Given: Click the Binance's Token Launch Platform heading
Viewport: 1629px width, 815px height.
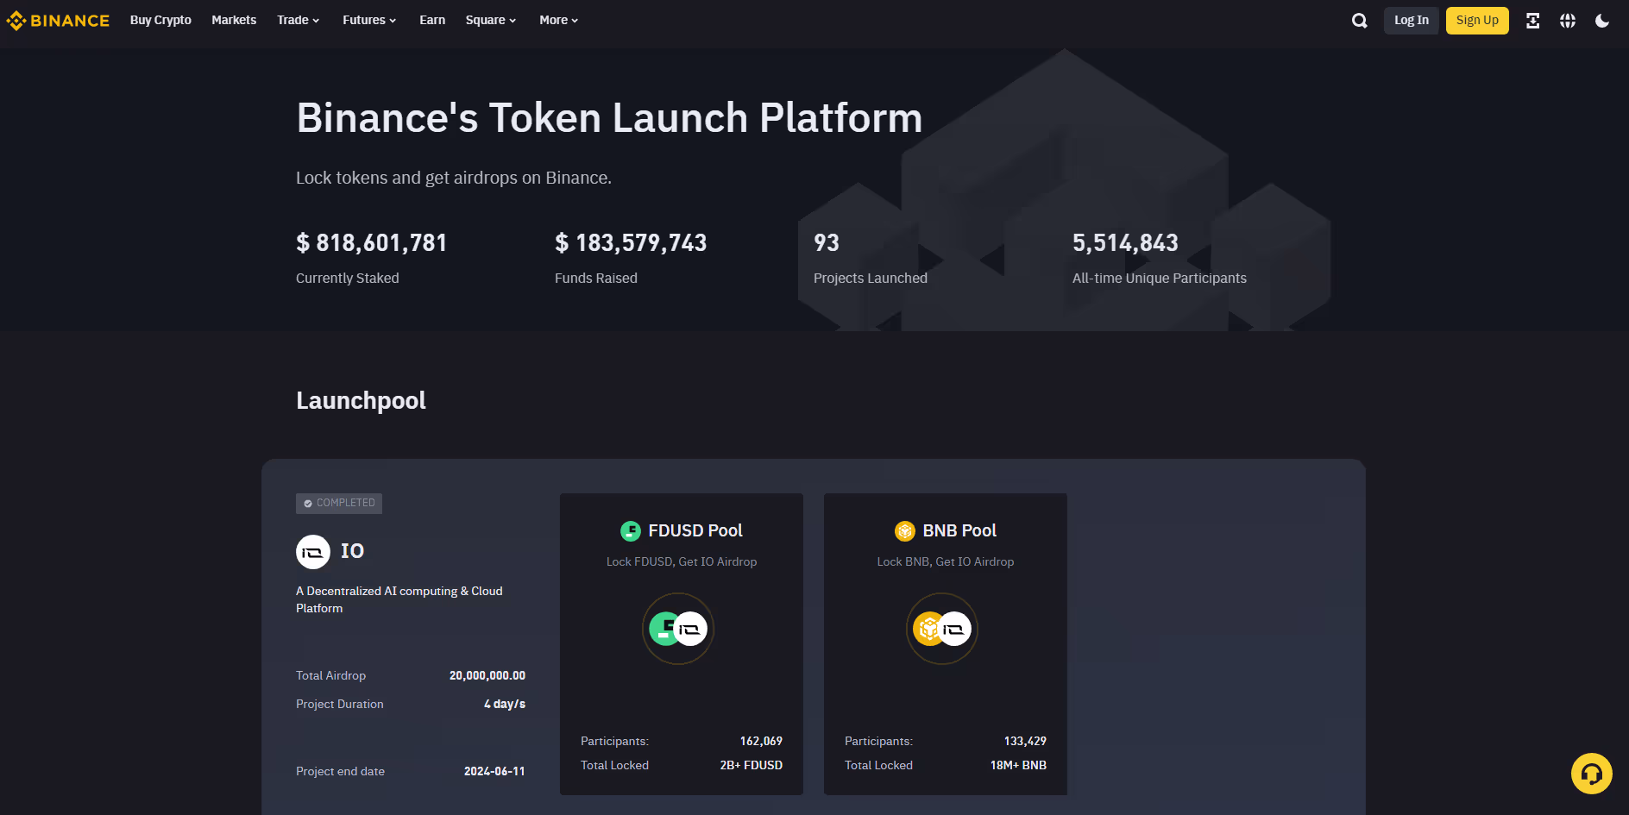Looking at the screenshot, I should pos(609,118).
